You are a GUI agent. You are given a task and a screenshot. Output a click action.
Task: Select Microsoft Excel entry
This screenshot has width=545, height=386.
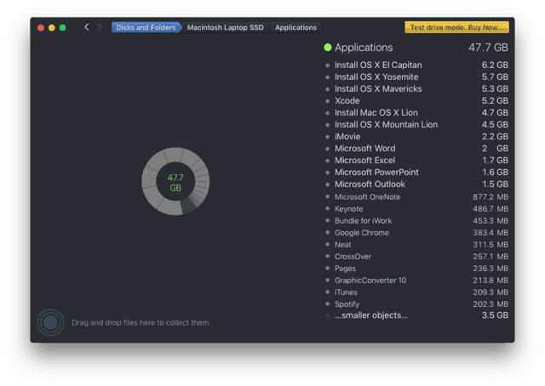click(416, 160)
